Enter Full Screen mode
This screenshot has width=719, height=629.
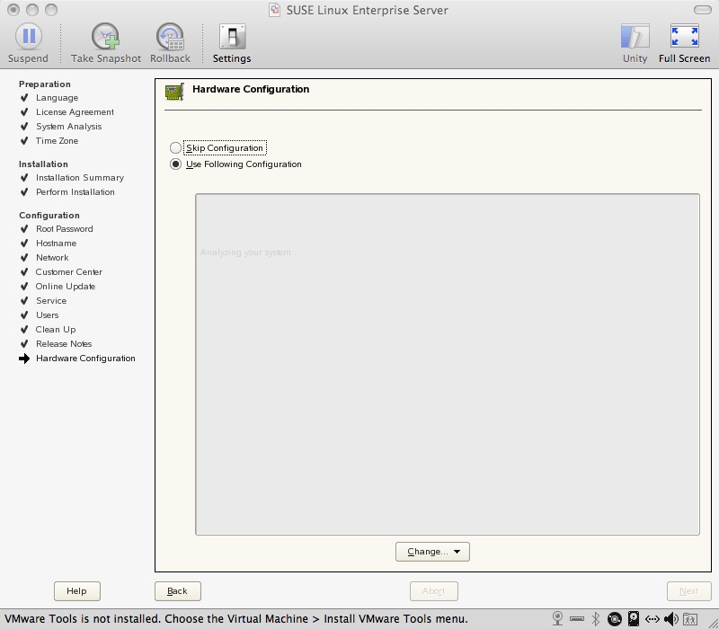(684, 36)
